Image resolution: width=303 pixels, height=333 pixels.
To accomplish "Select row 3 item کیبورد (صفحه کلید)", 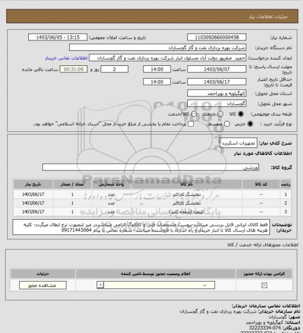I will click(x=186, y=212).
